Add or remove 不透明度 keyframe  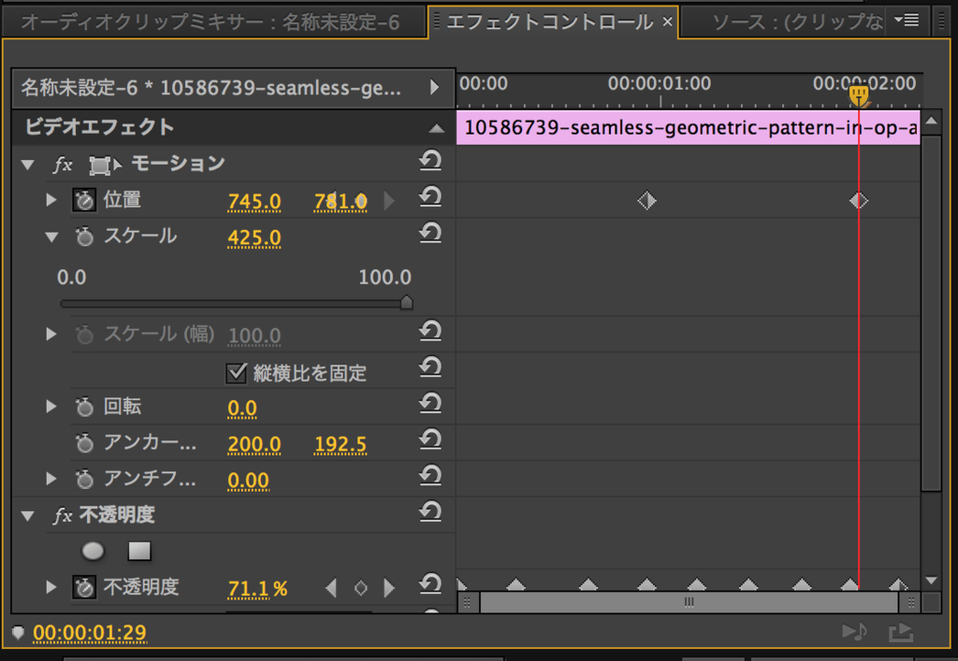coord(360,588)
